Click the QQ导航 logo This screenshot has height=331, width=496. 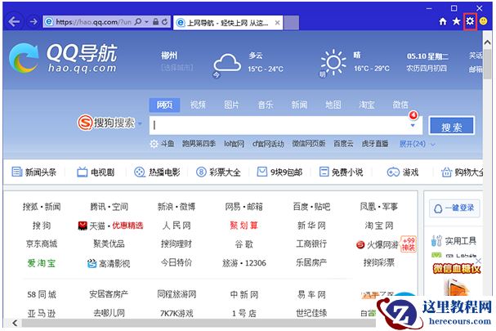pyautogui.click(x=63, y=59)
